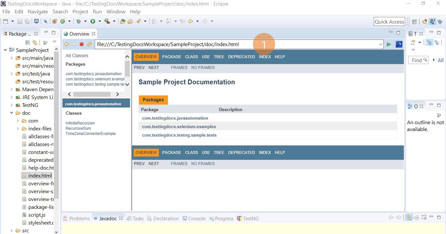Switch to the Console tab
This screenshot has height=234, width=446.
194,218
